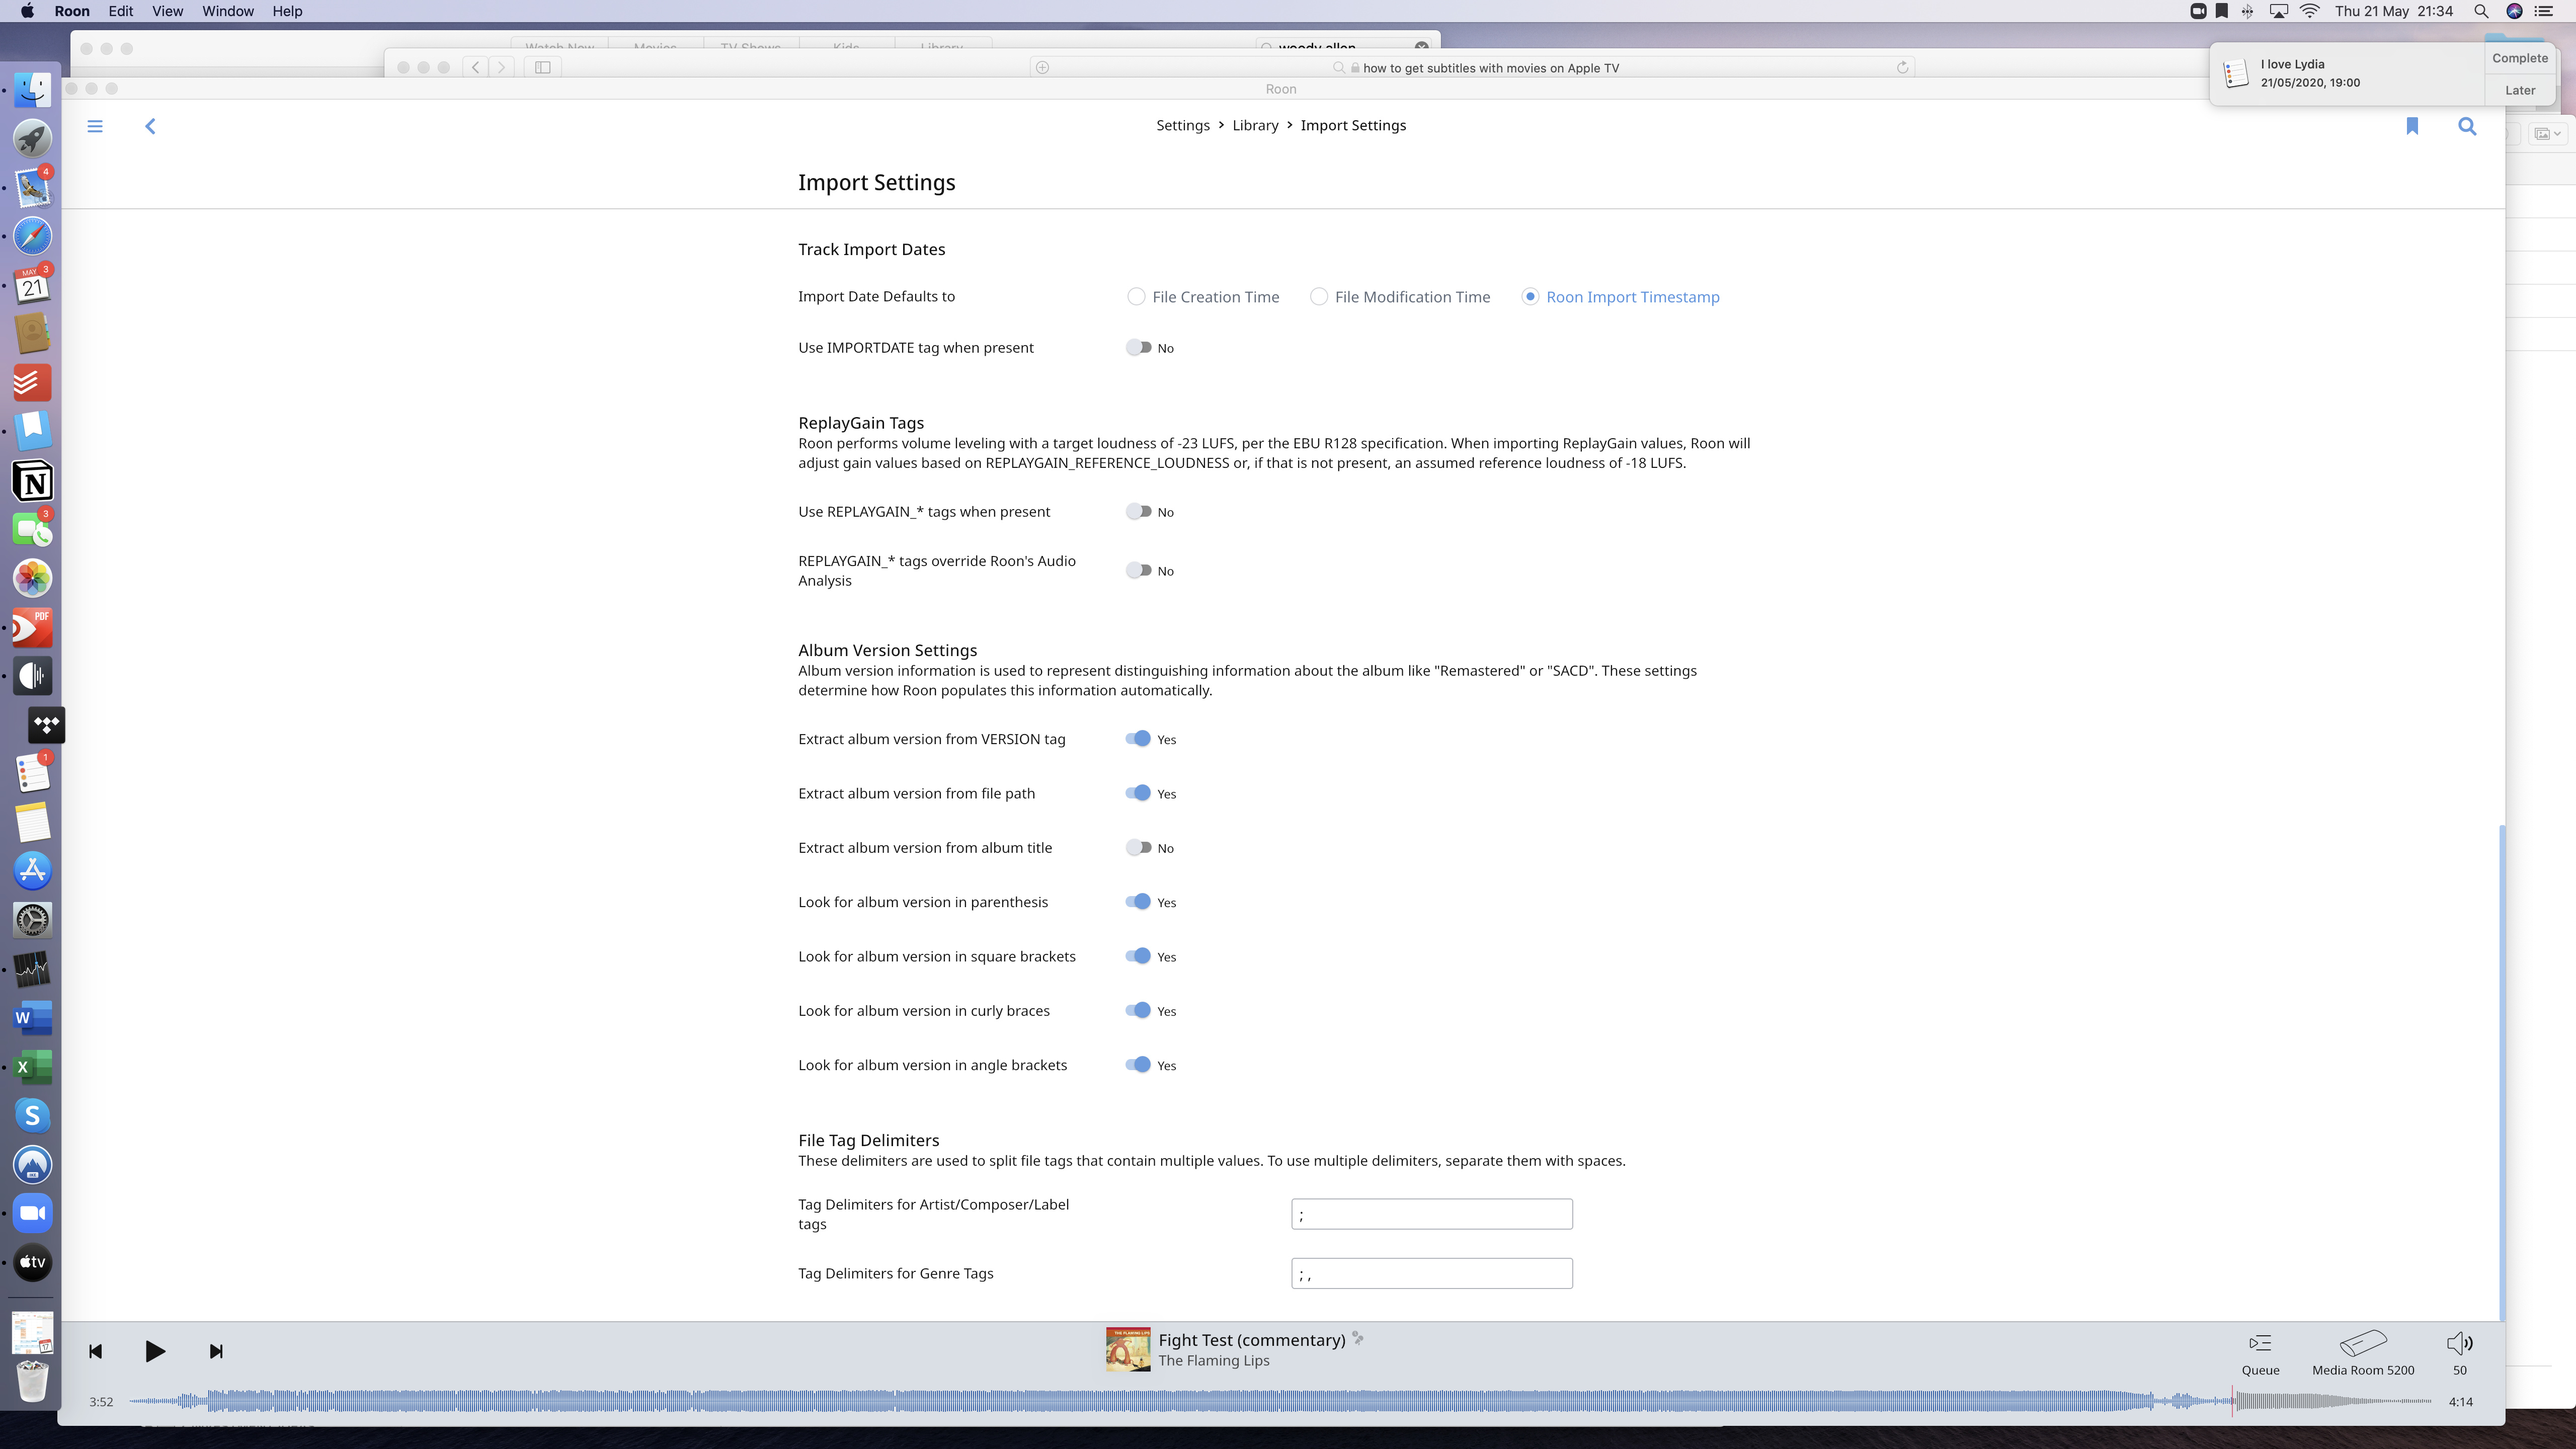Disable Extract album version from file path
The height and width of the screenshot is (1449, 2576).
[1138, 793]
